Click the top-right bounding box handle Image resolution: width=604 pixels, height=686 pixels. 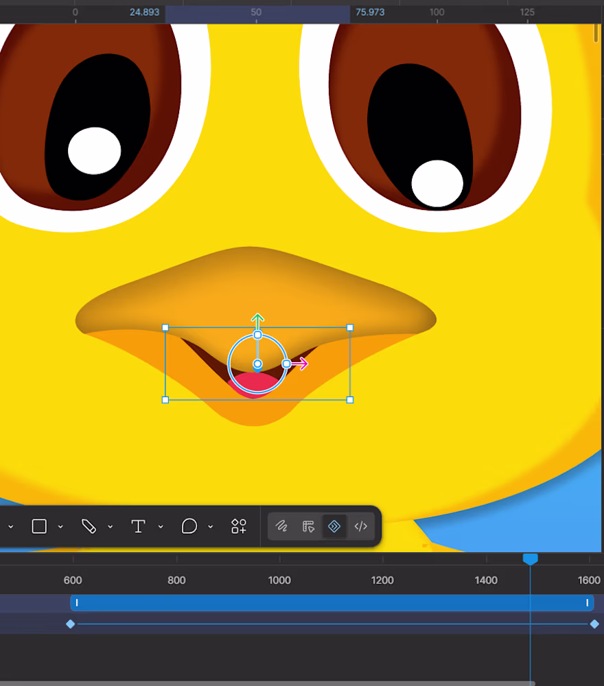tap(350, 327)
